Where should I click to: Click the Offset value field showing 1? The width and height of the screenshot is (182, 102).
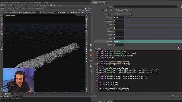point(119,25)
